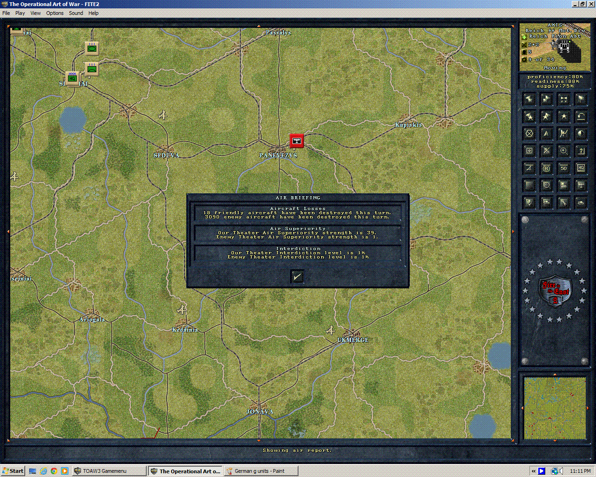Expand hidden system tray icons chevron
This screenshot has width=596, height=477.
coord(533,471)
